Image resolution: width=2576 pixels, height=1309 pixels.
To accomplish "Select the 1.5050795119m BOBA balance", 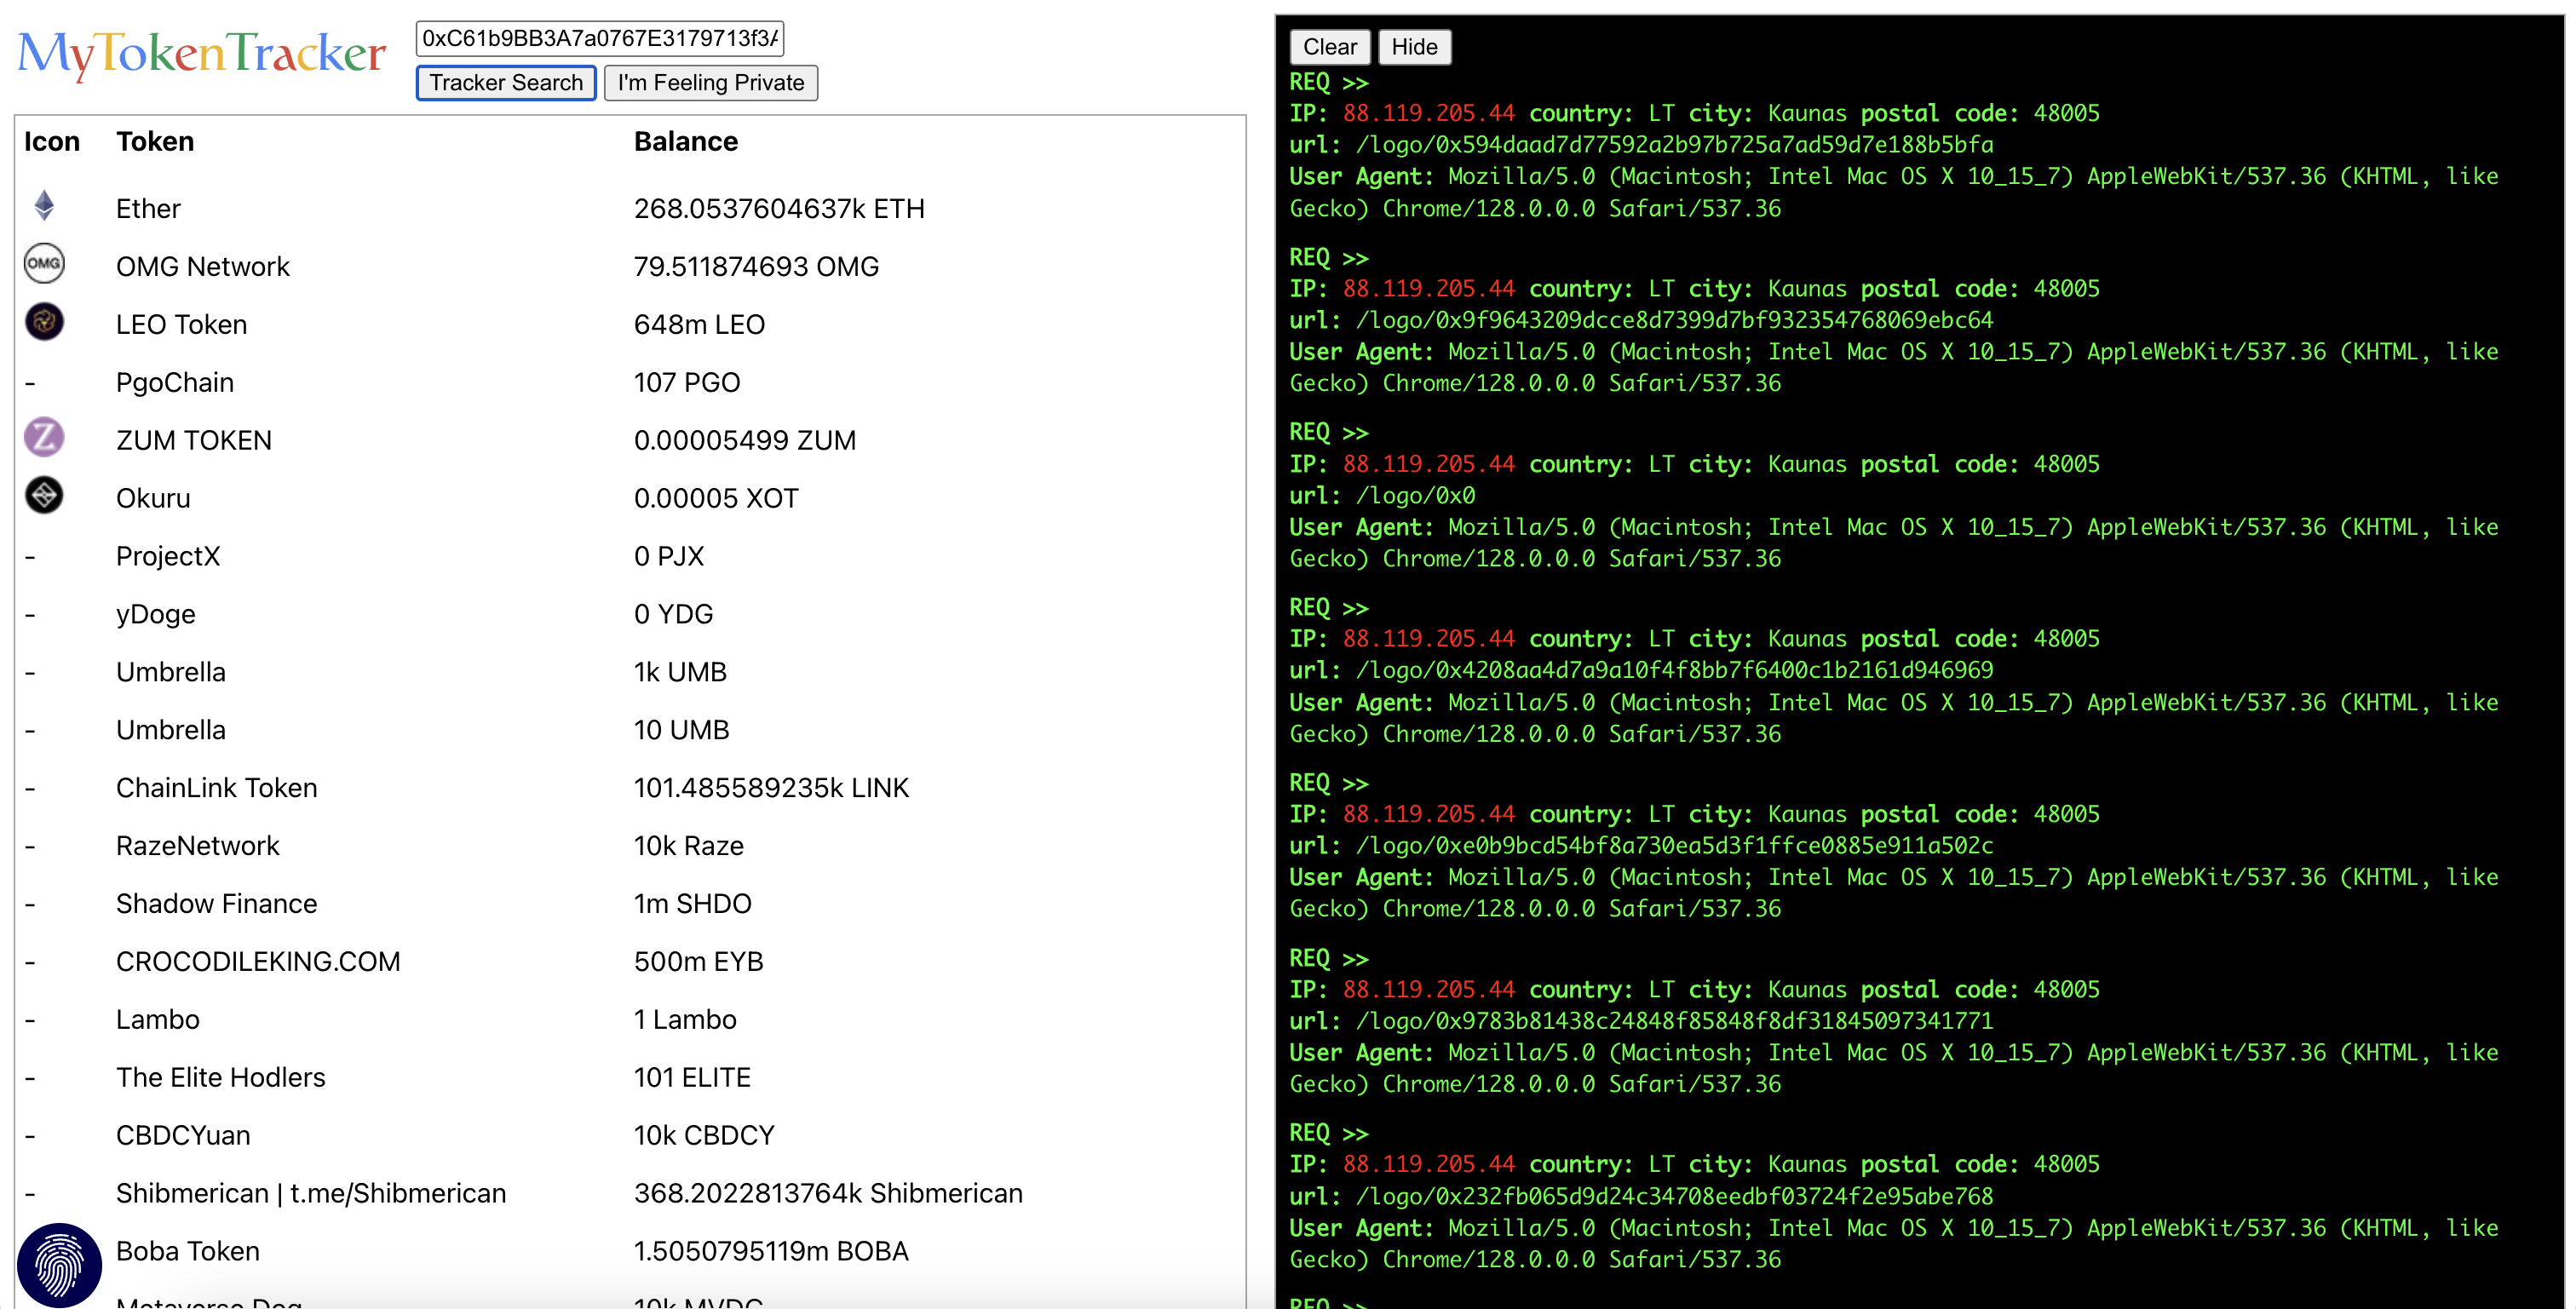I will [x=771, y=1253].
